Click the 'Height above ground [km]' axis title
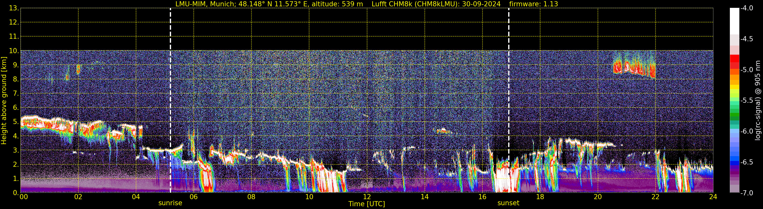763x209 pixels. [x=4, y=101]
